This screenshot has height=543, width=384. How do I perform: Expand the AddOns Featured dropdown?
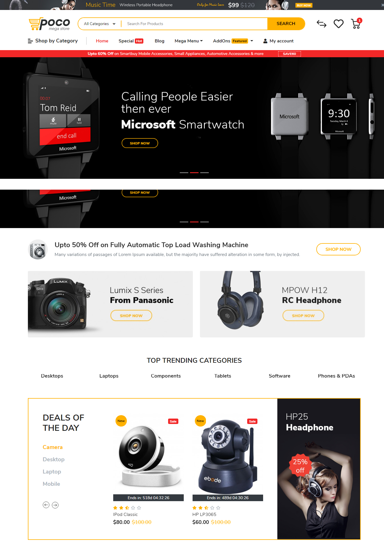[x=233, y=41]
